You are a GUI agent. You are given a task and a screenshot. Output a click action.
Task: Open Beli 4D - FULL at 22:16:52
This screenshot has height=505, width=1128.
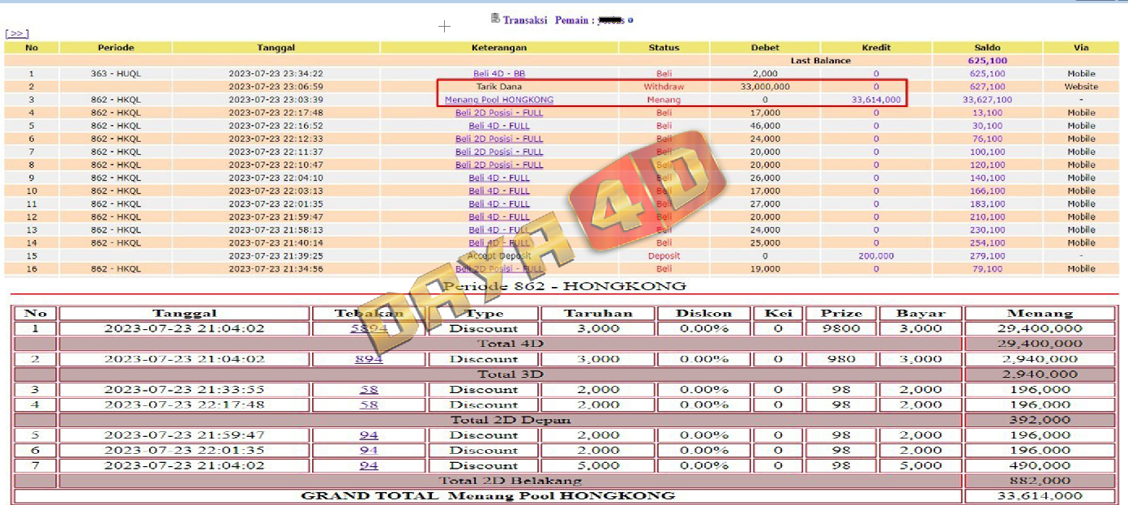[499, 126]
